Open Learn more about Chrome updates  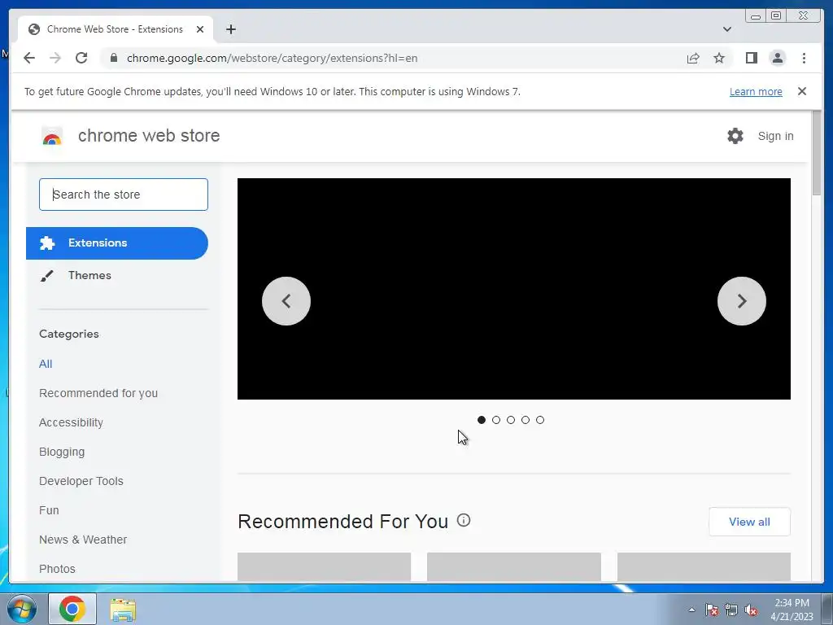756,91
